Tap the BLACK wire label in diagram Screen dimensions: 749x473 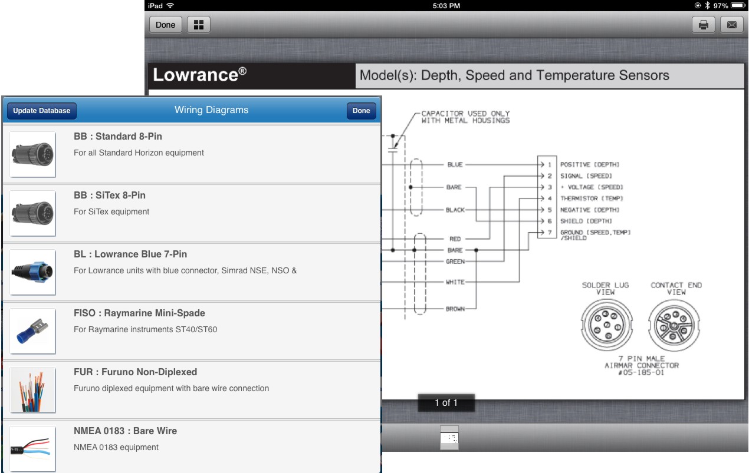click(x=455, y=210)
